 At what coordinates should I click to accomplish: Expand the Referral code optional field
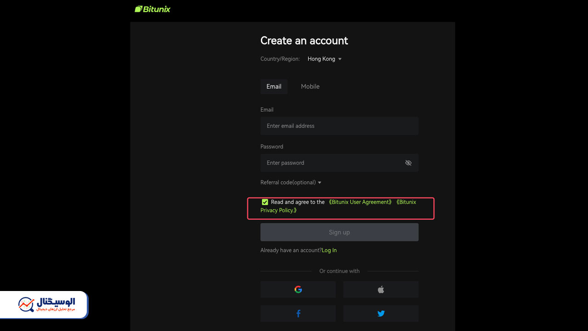(291, 183)
